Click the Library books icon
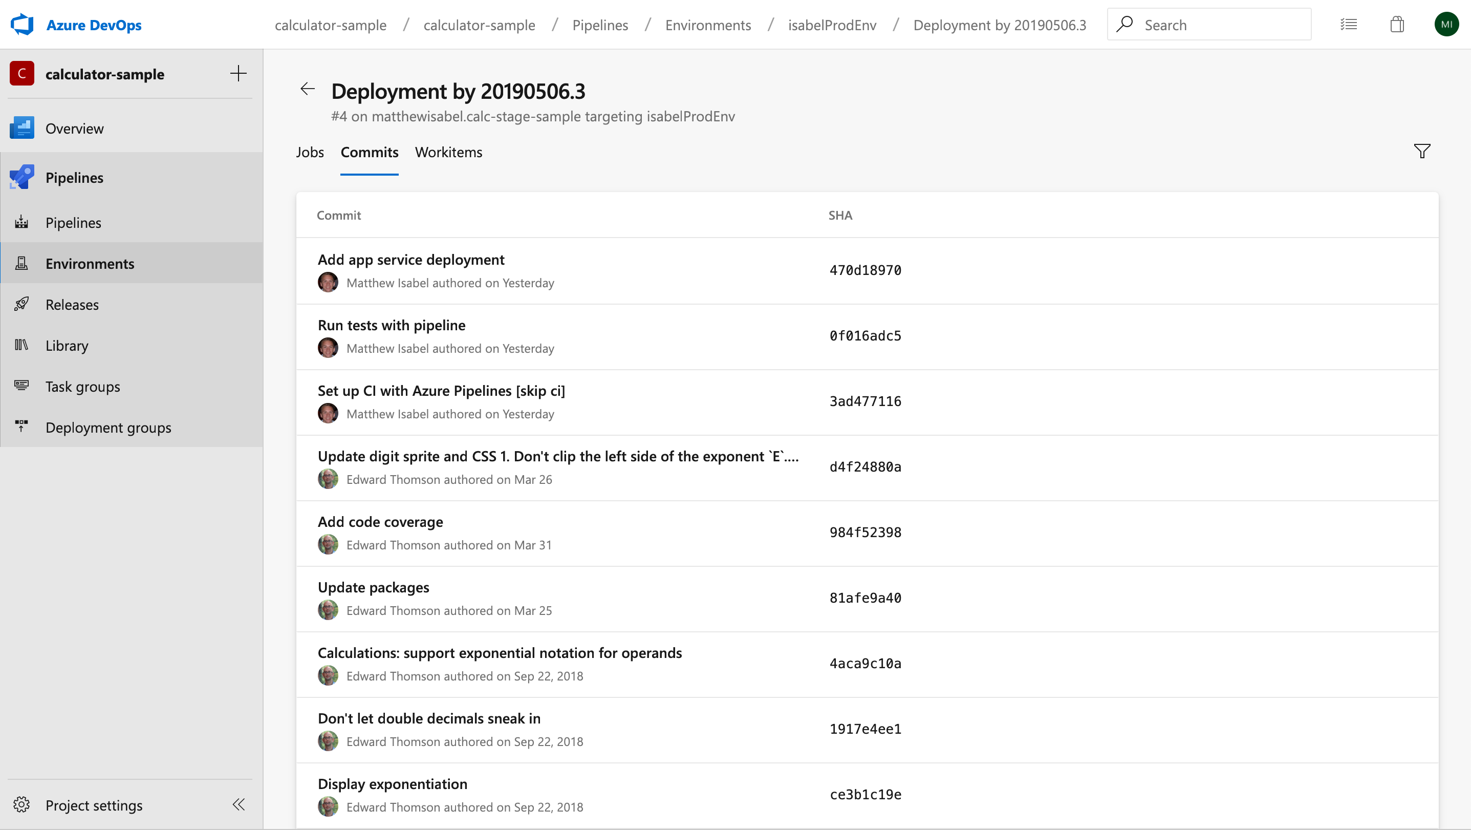 click(x=21, y=345)
